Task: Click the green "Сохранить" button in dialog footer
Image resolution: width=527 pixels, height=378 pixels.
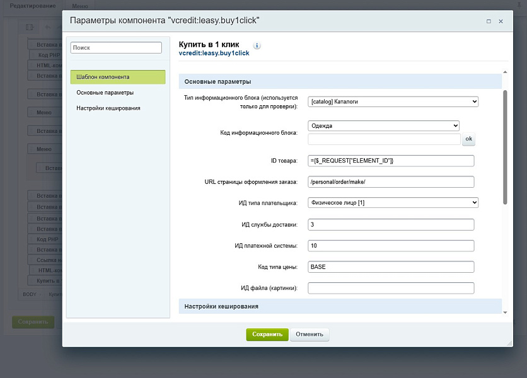Action: [267, 335]
